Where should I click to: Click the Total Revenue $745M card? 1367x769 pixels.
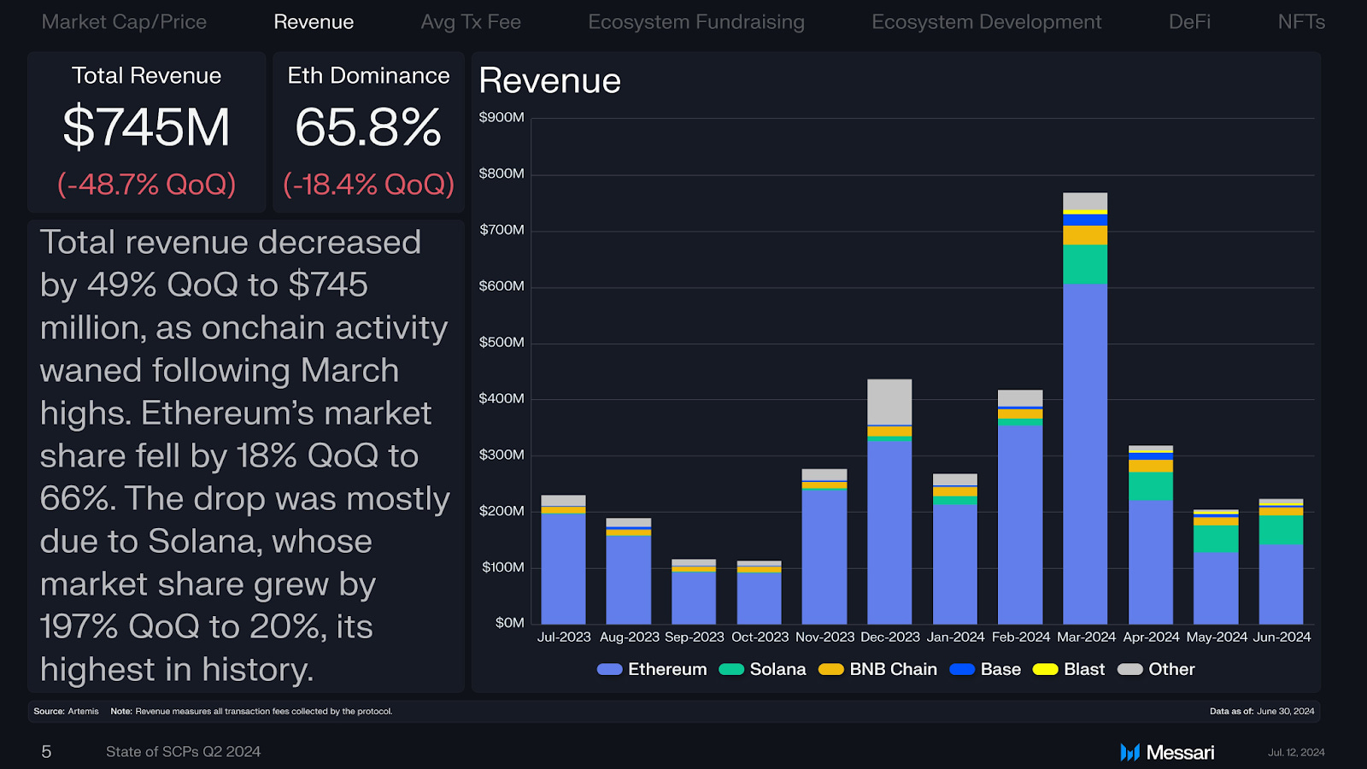pos(146,132)
